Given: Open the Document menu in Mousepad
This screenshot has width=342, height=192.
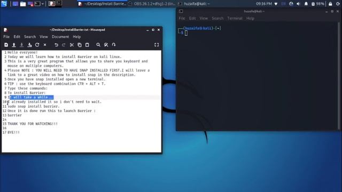Looking at the screenshot, I should [x=60, y=37].
